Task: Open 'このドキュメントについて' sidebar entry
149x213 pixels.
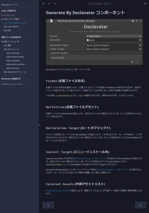Action: coord(12,84)
